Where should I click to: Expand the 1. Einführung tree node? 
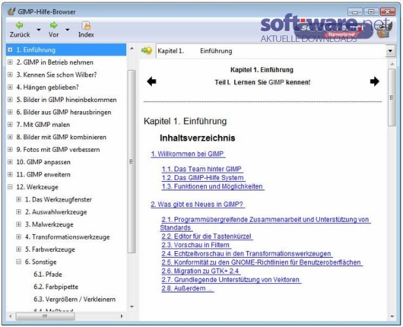10,50
